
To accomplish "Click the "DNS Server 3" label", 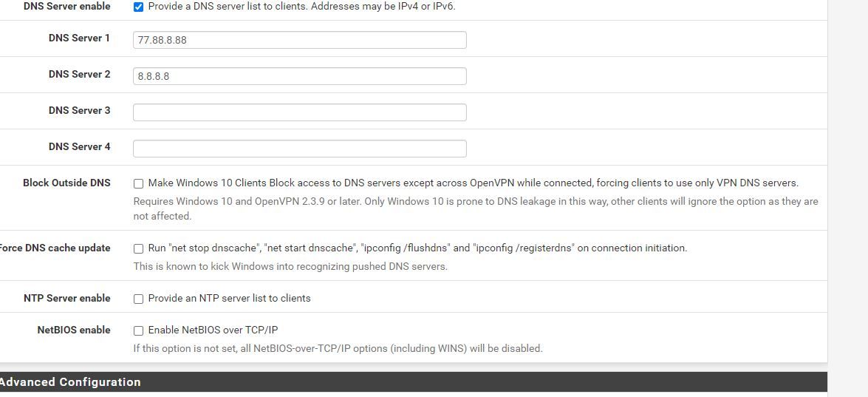I will [79, 110].
